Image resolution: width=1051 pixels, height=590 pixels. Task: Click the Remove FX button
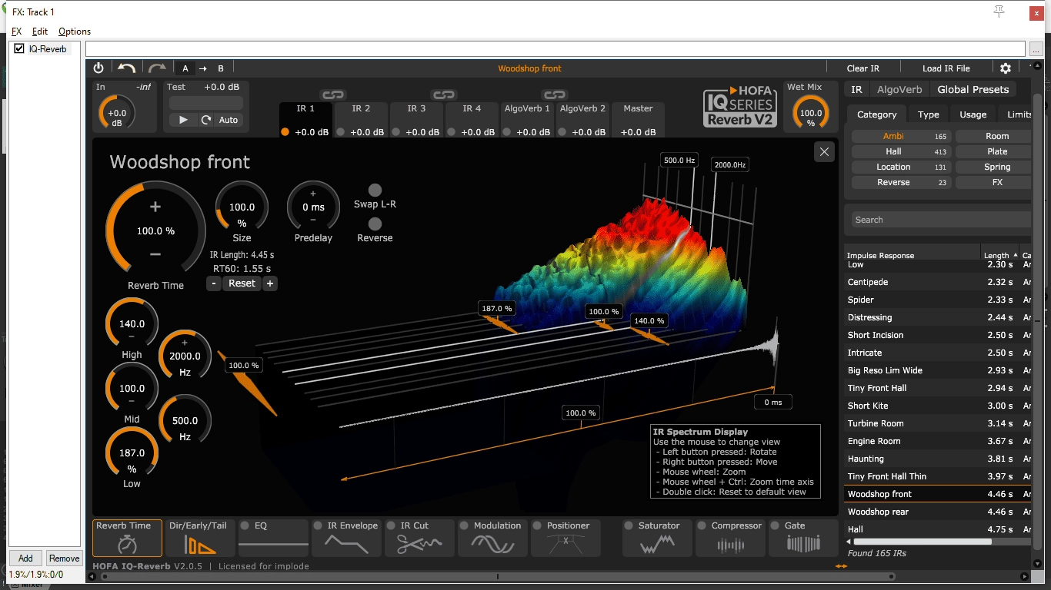point(64,559)
